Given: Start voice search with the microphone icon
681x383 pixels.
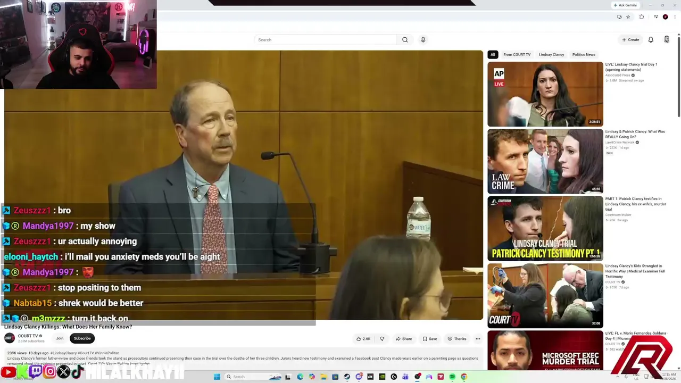Looking at the screenshot, I should (423, 40).
